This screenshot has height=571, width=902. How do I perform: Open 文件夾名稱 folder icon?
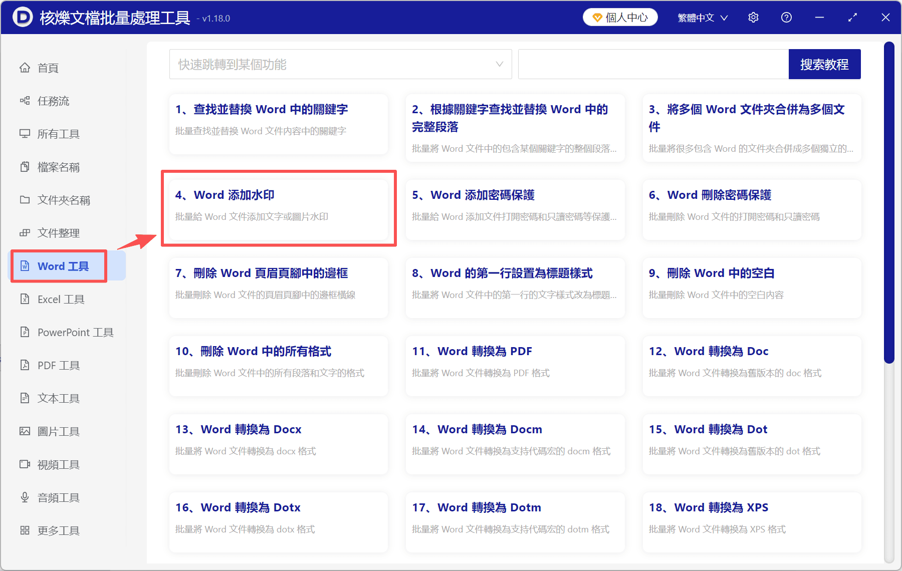[25, 200]
